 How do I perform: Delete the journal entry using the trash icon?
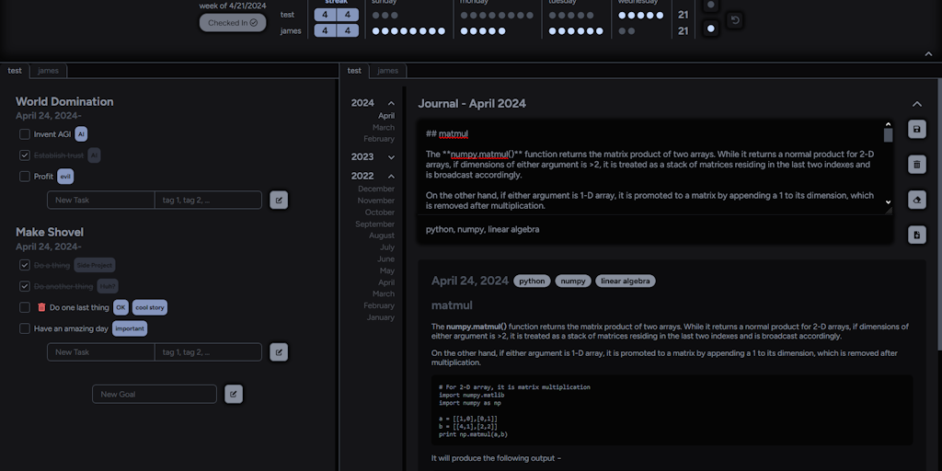(x=916, y=165)
